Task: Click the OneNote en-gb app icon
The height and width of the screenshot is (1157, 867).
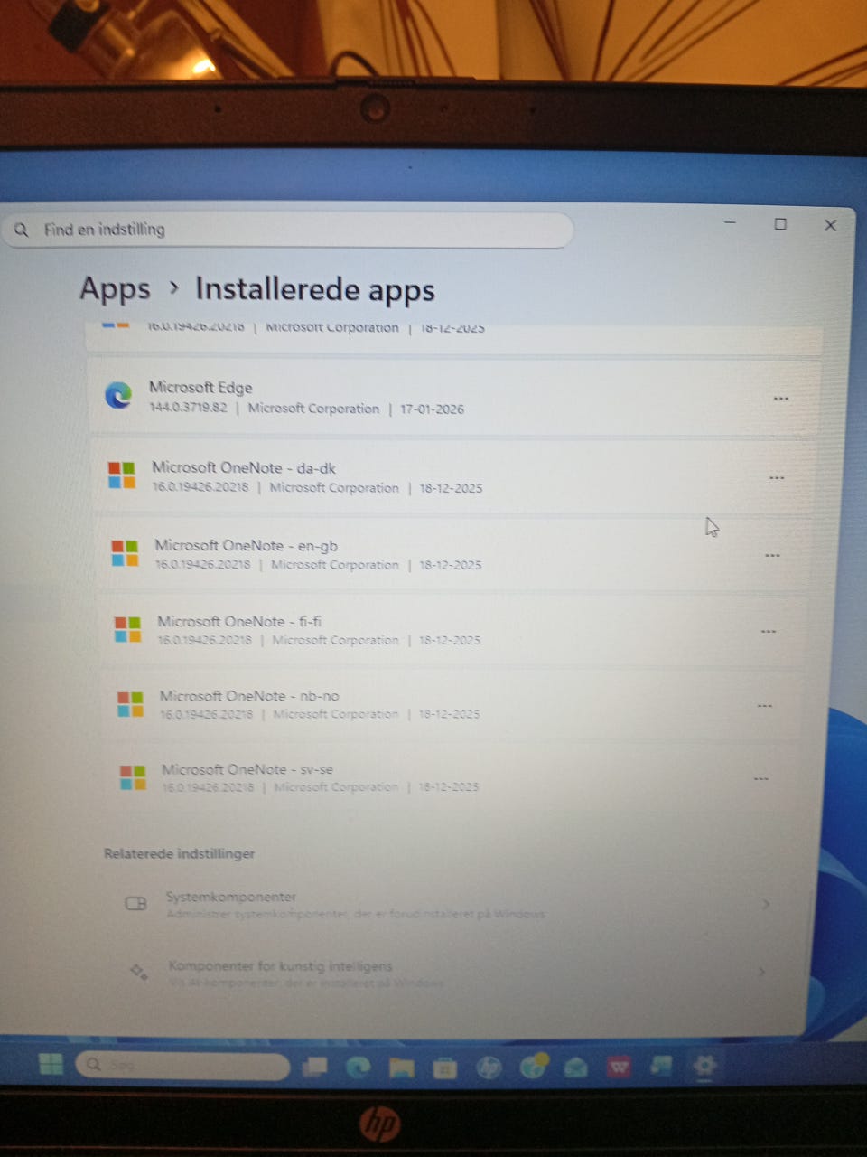Action: [x=125, y=552]
